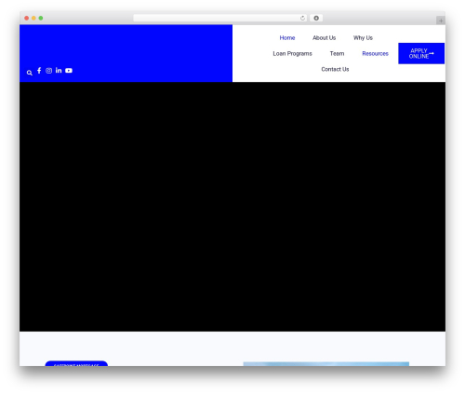
Task: Open the Facebook social icon
Action: click(39, 71)
